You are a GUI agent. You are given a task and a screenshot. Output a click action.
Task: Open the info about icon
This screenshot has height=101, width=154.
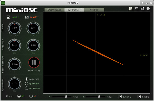click(x=148, y=9)
